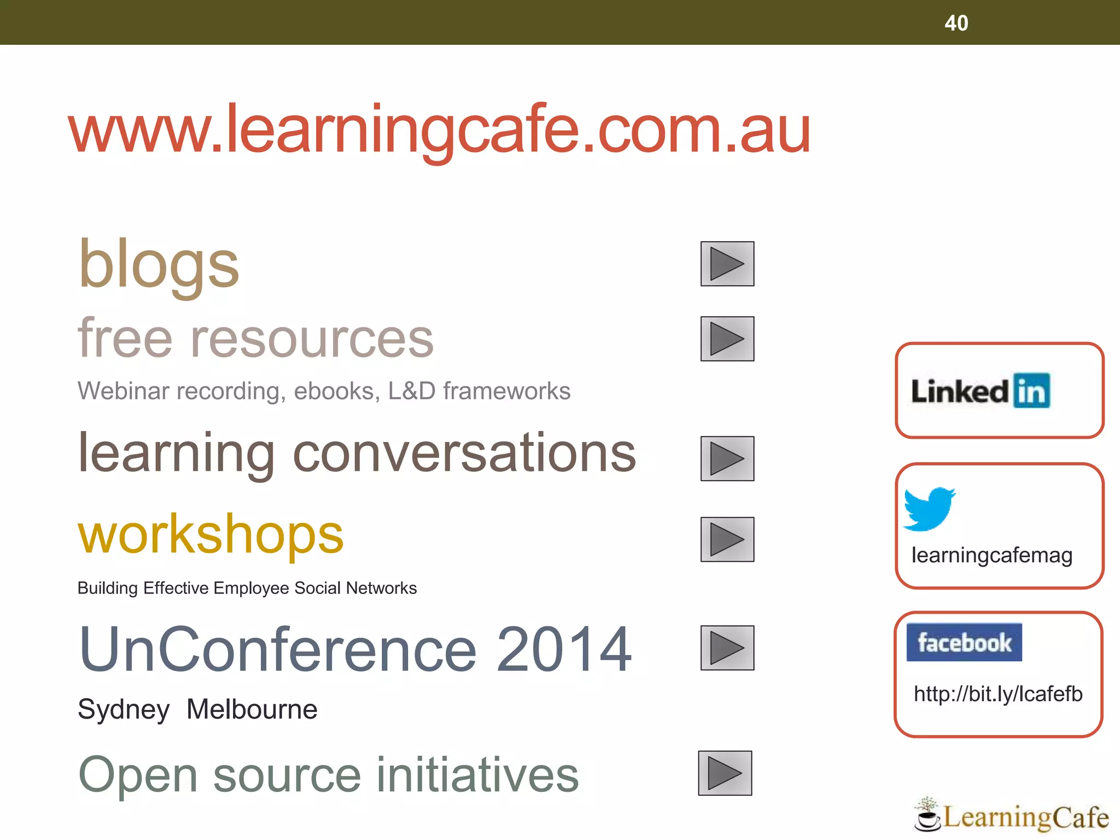
Task: Click the play arrow beside free resources
Action: coord(727,339)
